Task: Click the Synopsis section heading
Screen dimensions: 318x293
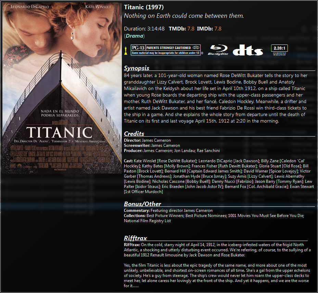Action: point(137,68)
